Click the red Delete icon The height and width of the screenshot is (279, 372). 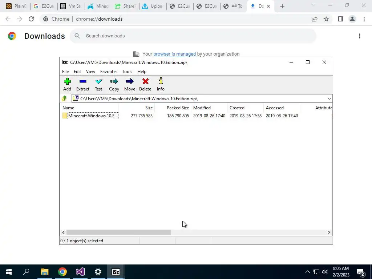(145, 81)
